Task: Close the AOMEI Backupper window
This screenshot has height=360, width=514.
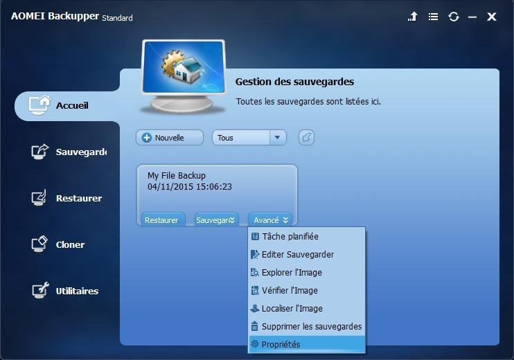Action: click(492, 17)
